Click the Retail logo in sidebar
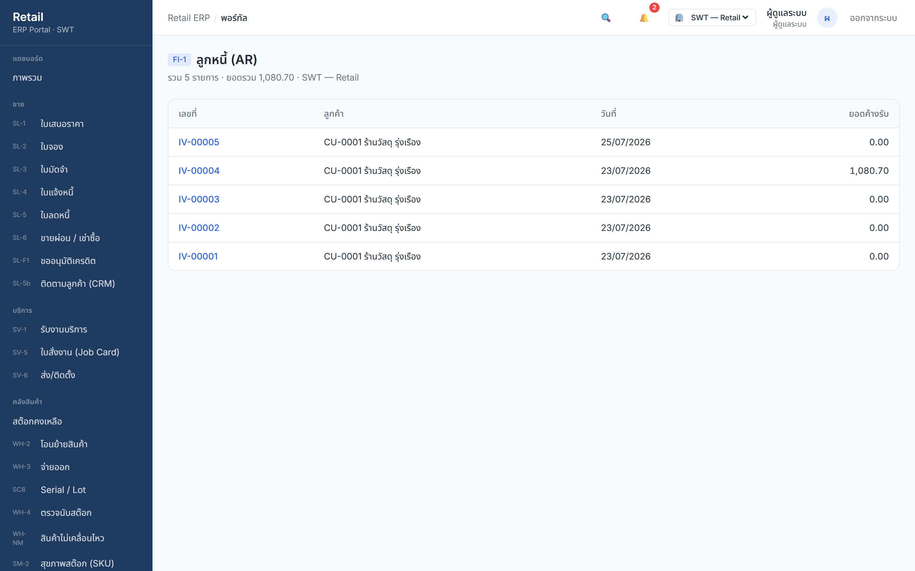The height and width of the screenshot is (571, 915). pyautogui.click(x=28, y=17)
